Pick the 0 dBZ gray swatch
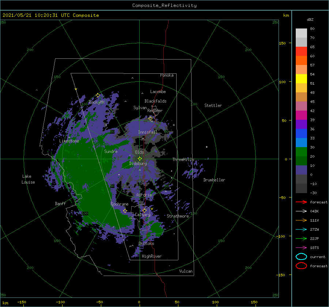The height and width of the screenshot is (307, 329). (x=301, y=179)
